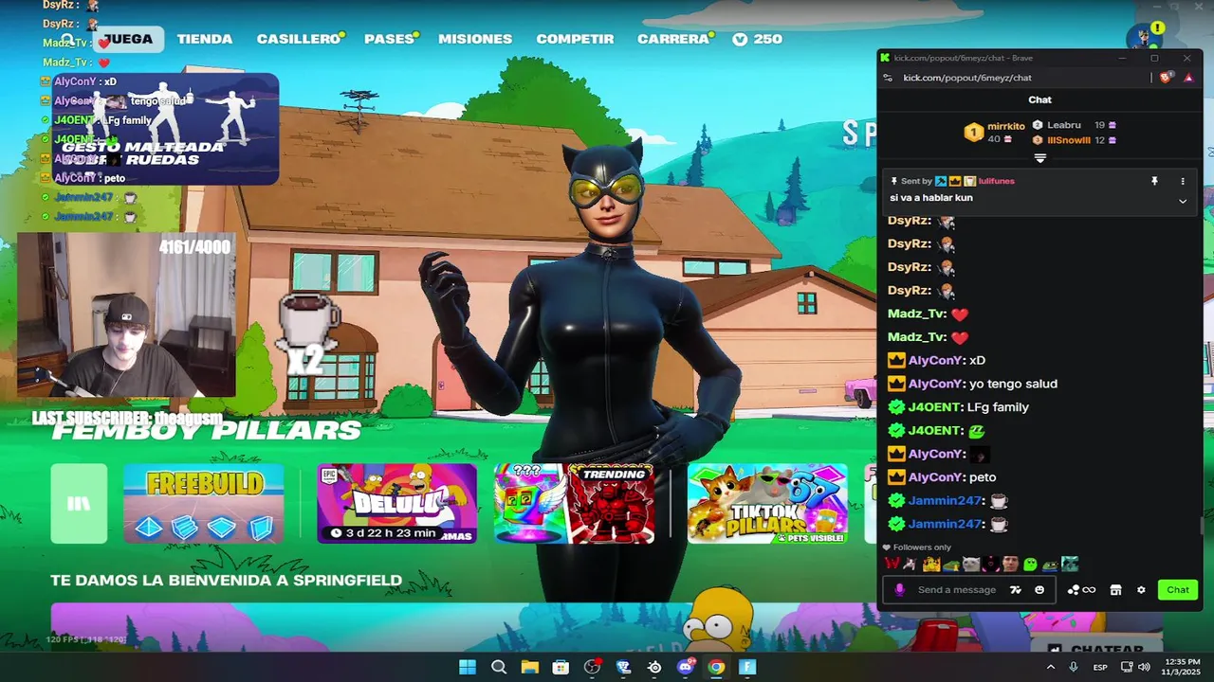Open the MISIONES tab
1214x682 pixels.
coord(475,39)
